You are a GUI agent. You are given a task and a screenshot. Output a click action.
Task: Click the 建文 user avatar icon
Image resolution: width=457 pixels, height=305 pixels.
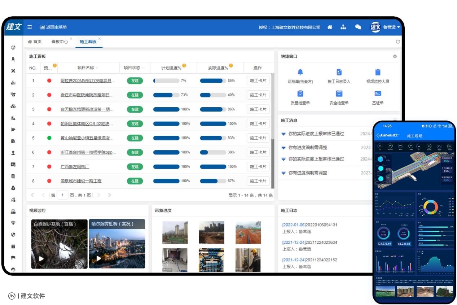click(x=376, y=27)
